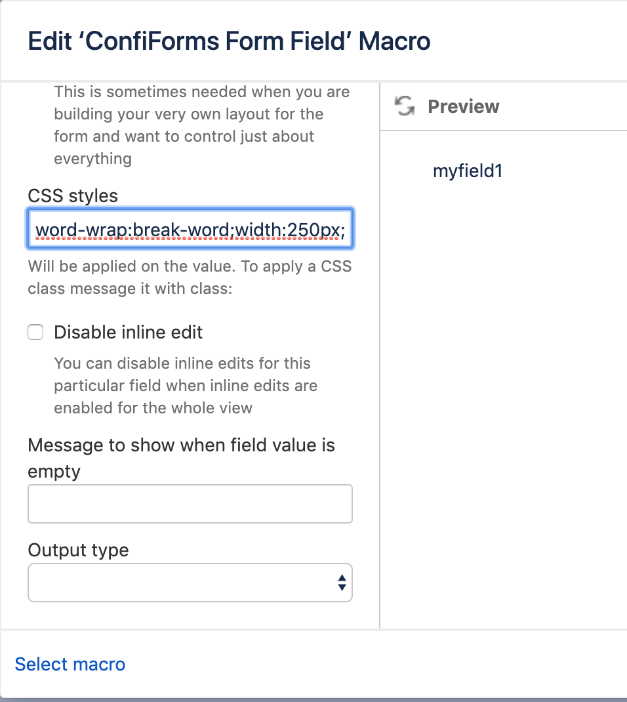Click the 'You can disable inline edits' description
The height and width of the screenshot is (702, 627).
point(186,386)
